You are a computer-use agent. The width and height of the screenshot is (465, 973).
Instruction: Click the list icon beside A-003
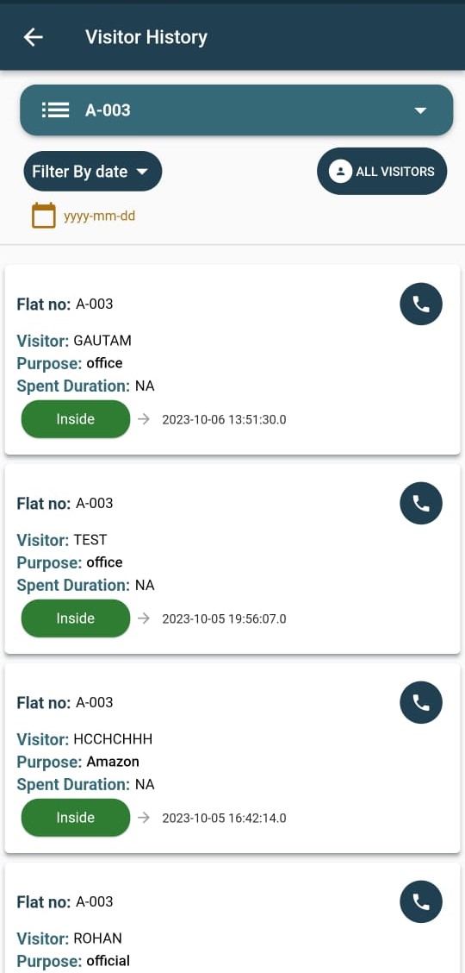coord(55,110)
